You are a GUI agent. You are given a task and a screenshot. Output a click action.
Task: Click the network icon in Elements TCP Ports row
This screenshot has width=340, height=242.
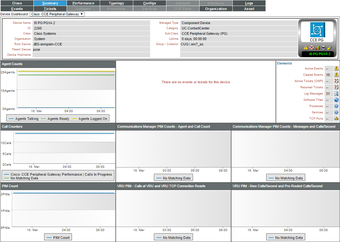pyautogui.click(x=336, y=119)
